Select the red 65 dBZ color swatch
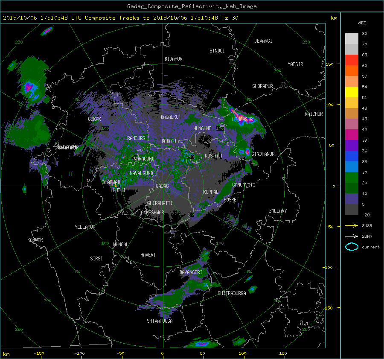 352,60
